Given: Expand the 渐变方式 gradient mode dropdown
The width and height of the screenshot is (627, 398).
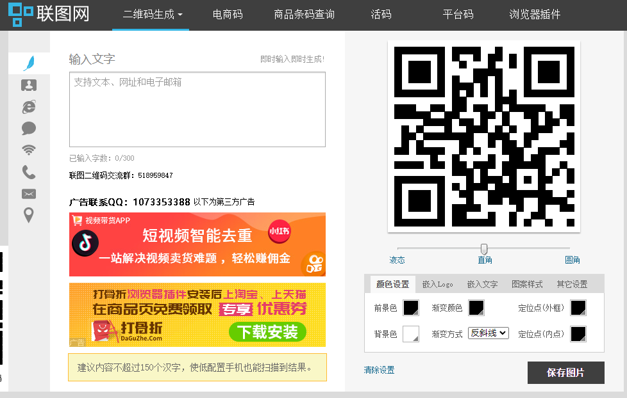Looking at the screenshot, I should 489,333.
